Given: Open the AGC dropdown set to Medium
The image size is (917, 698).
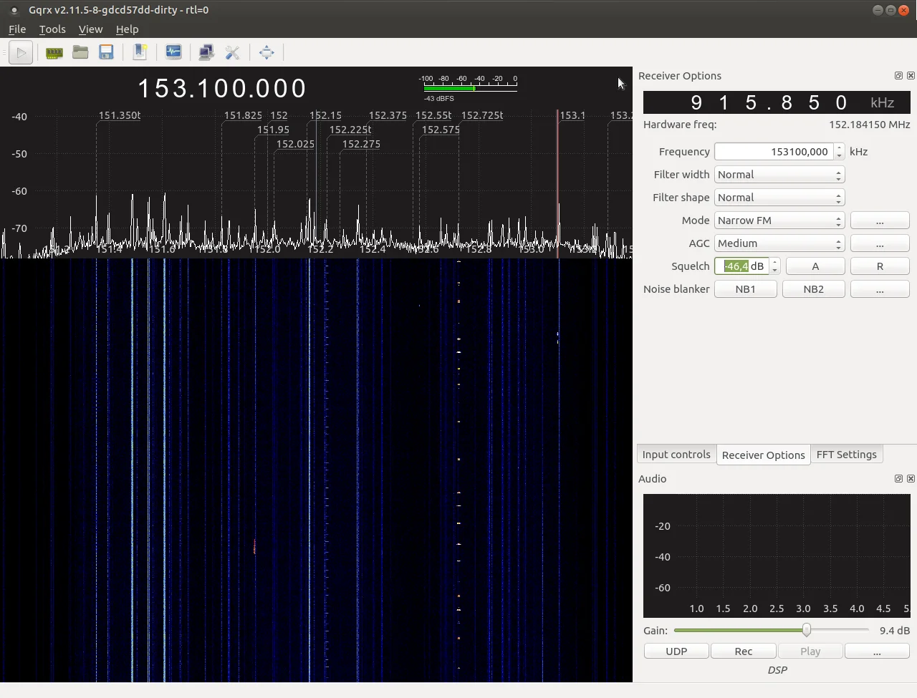Looking at the screenshot, I should coord(779,243).
